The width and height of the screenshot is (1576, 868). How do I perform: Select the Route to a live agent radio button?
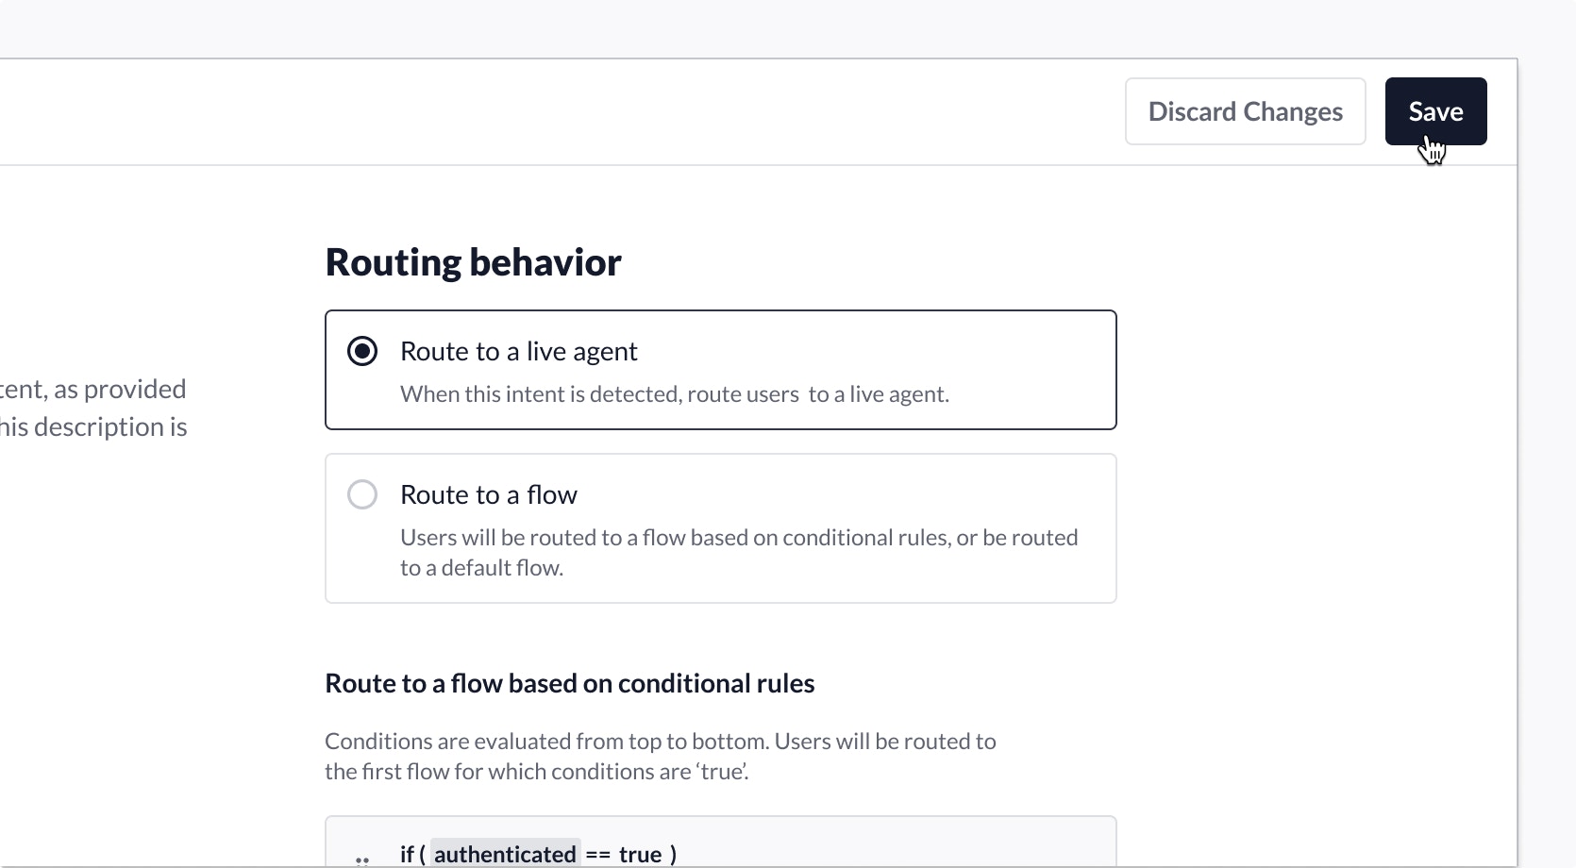pyautogui.click(x=362, y=351)
